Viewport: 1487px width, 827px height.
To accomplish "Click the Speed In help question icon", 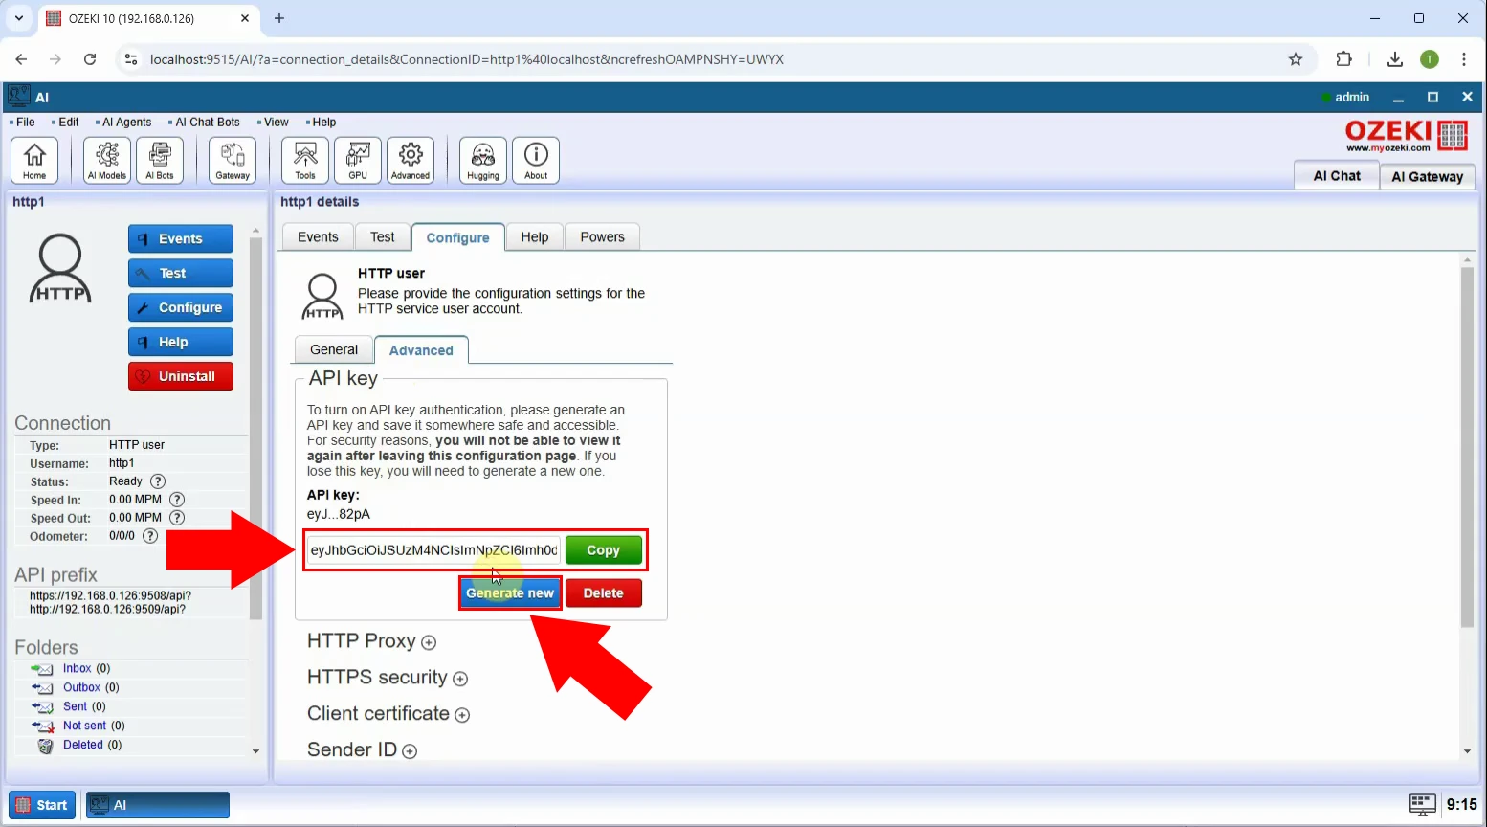I will (177, 500).
